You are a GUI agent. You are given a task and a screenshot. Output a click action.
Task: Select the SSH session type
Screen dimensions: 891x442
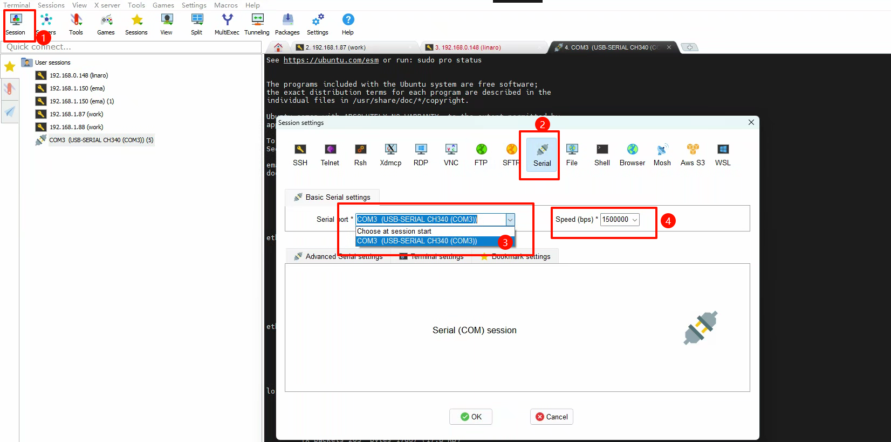click(x=300, y=155)
